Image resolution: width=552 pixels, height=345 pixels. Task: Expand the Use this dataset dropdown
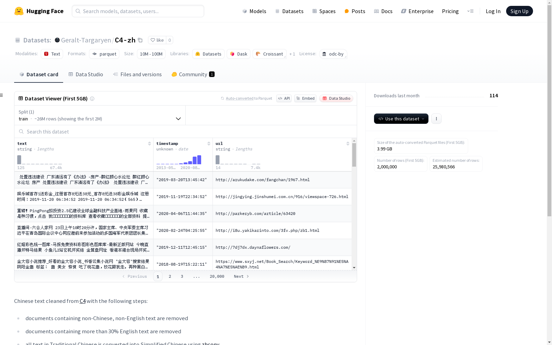[x=401, y=119]
